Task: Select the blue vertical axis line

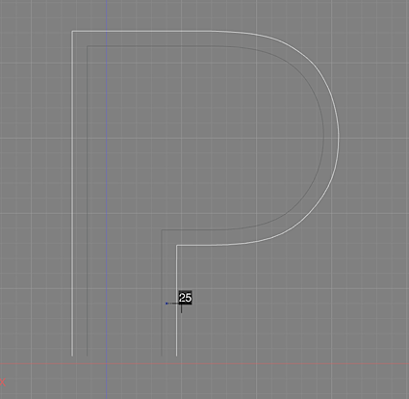Action: [107, 199]
